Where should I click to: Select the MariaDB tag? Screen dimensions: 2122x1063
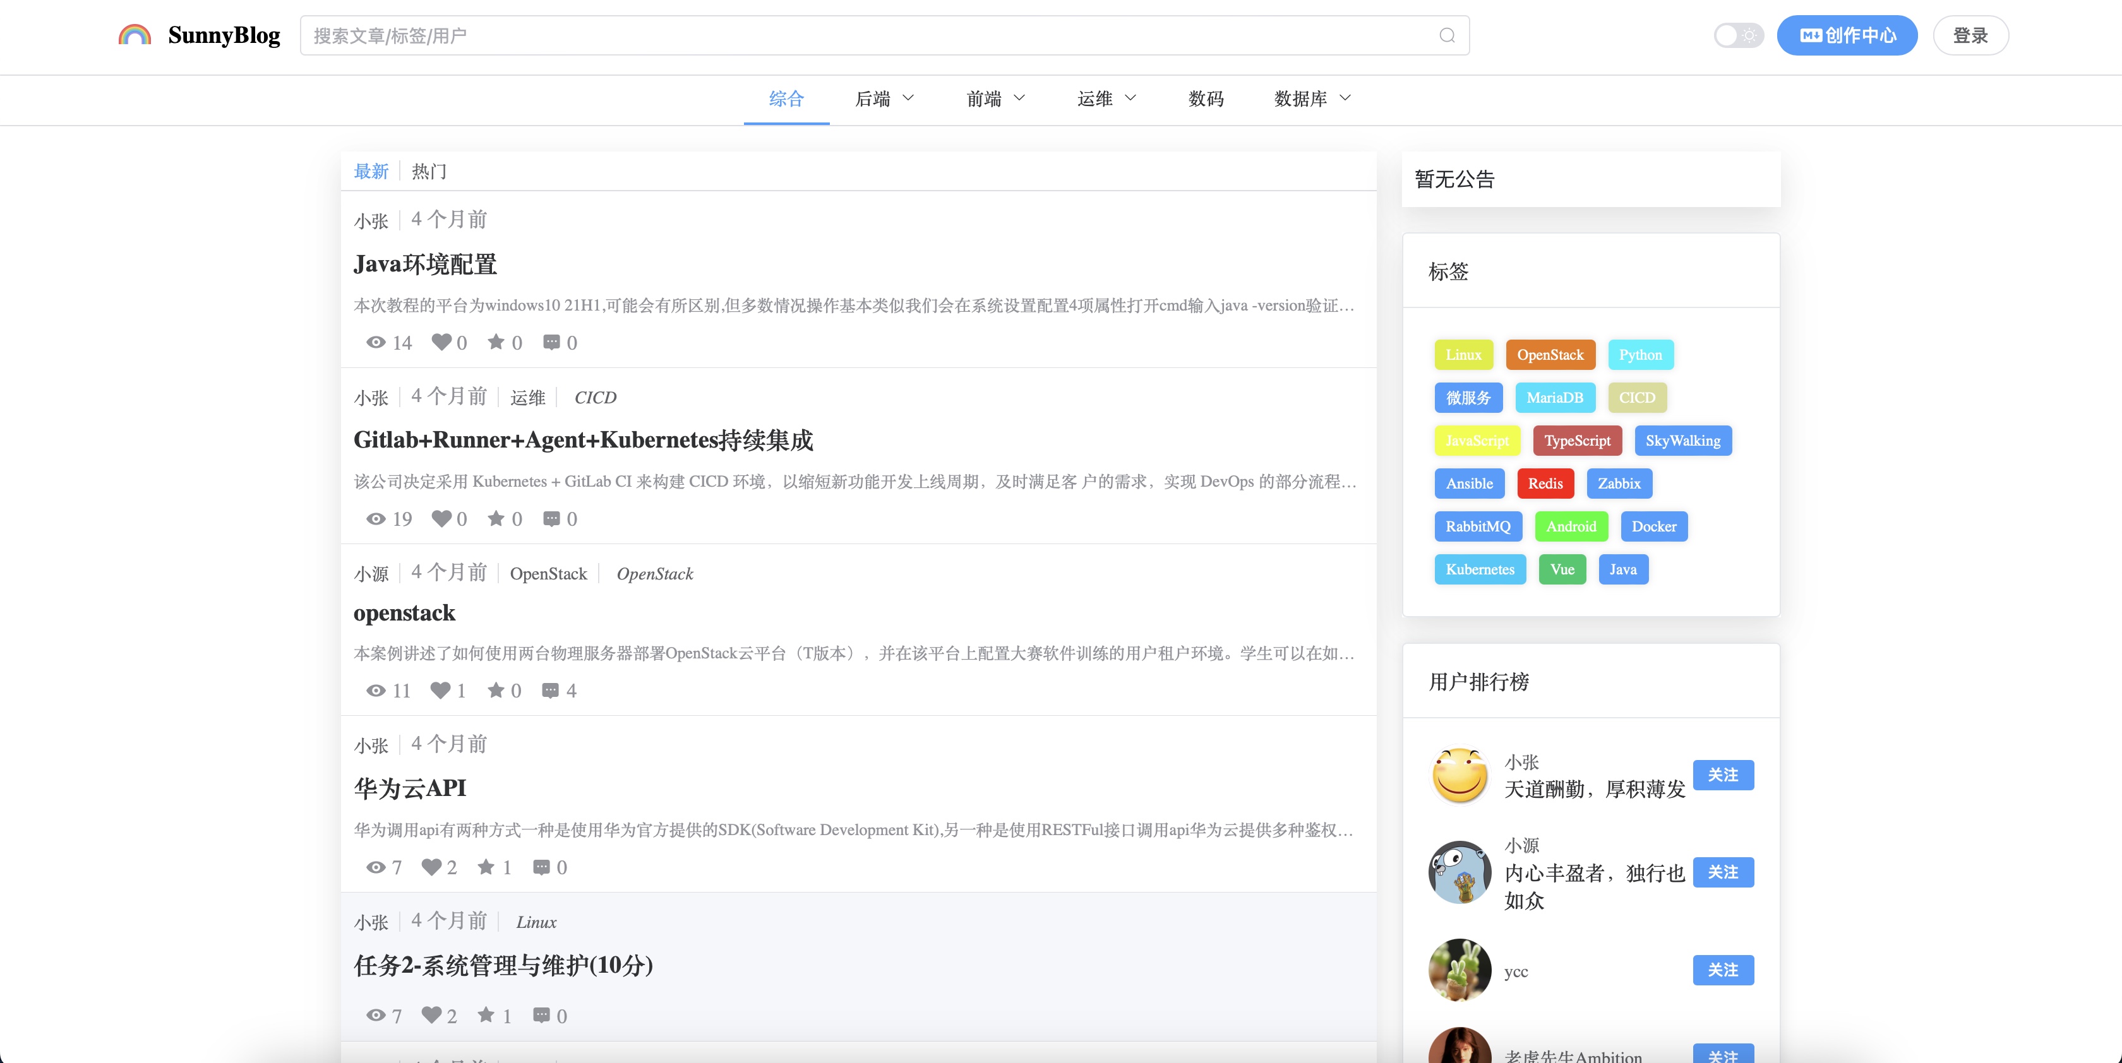(1556, 398)
